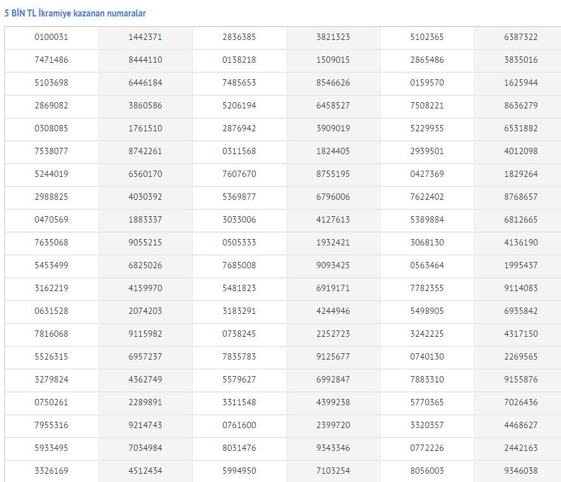Viewport: 561px width, 482px height.
Task: Select number 4362749
Action: (x=145, y=379)
